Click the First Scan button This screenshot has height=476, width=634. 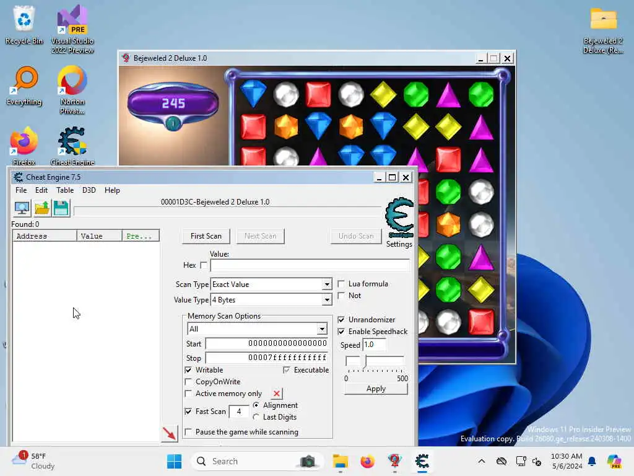click(206, 236)
